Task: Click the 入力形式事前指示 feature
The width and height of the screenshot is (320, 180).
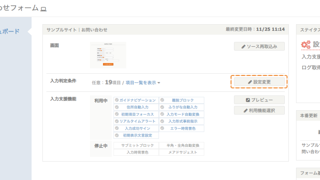Action: point(181,121)
